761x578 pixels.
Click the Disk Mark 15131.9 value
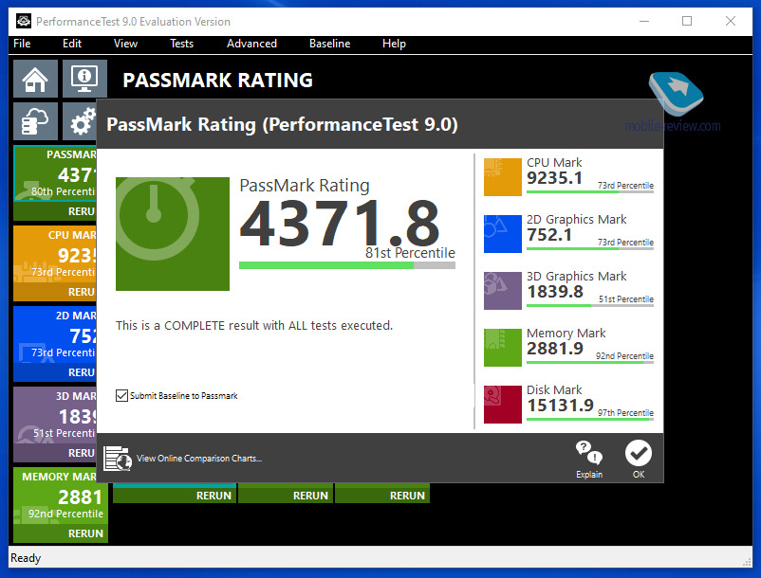[x=561, y=405]
